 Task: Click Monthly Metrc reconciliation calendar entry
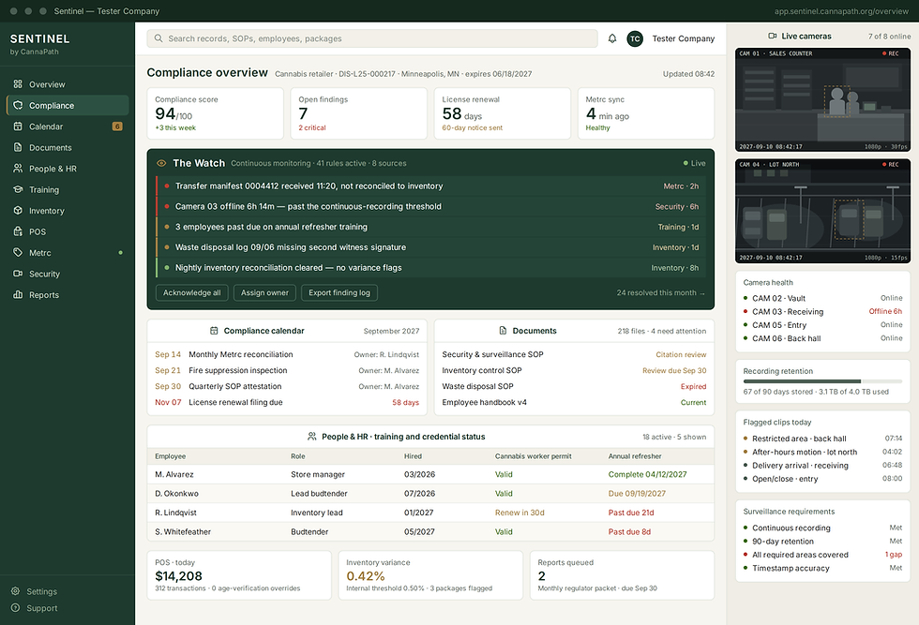pos(287,355)
